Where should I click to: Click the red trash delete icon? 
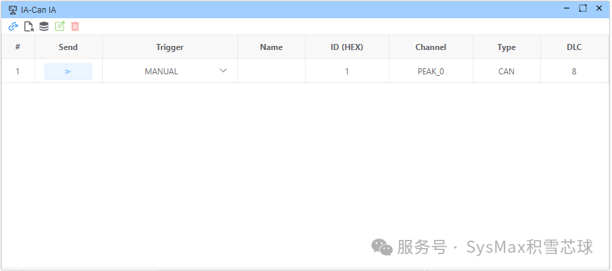(75, 26)
